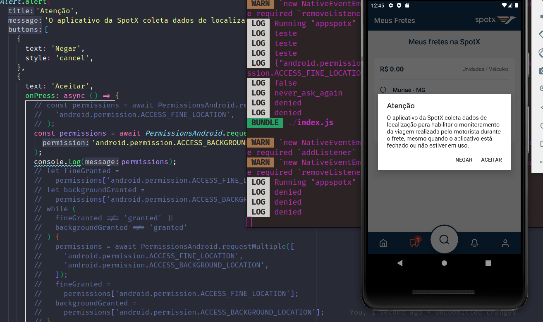Viewport: 543px width, 322px height.
Task: Click the '// while (' commented line
Action: pos(55,209)
